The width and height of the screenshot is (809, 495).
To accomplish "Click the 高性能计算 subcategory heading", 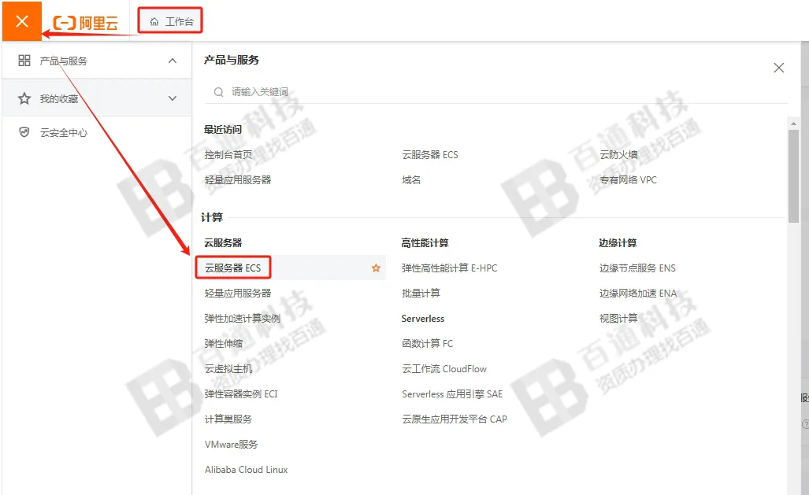I will (425, 243).
